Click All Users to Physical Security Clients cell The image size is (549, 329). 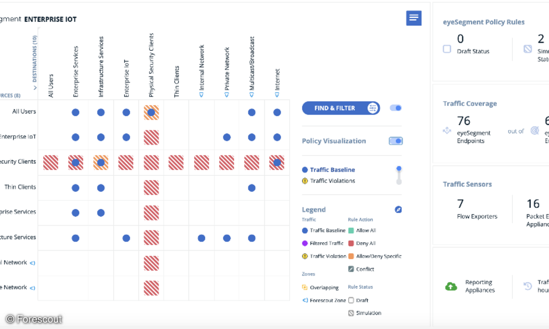[x=151, y=112]
